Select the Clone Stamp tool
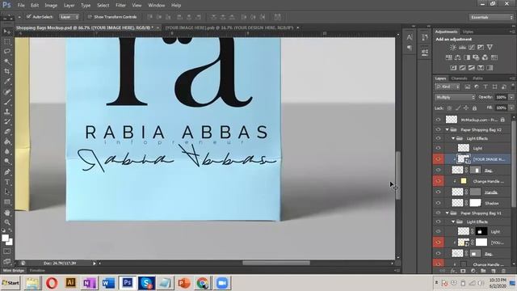The width and height of the screenshot is (517, 291). coord(7,112)
